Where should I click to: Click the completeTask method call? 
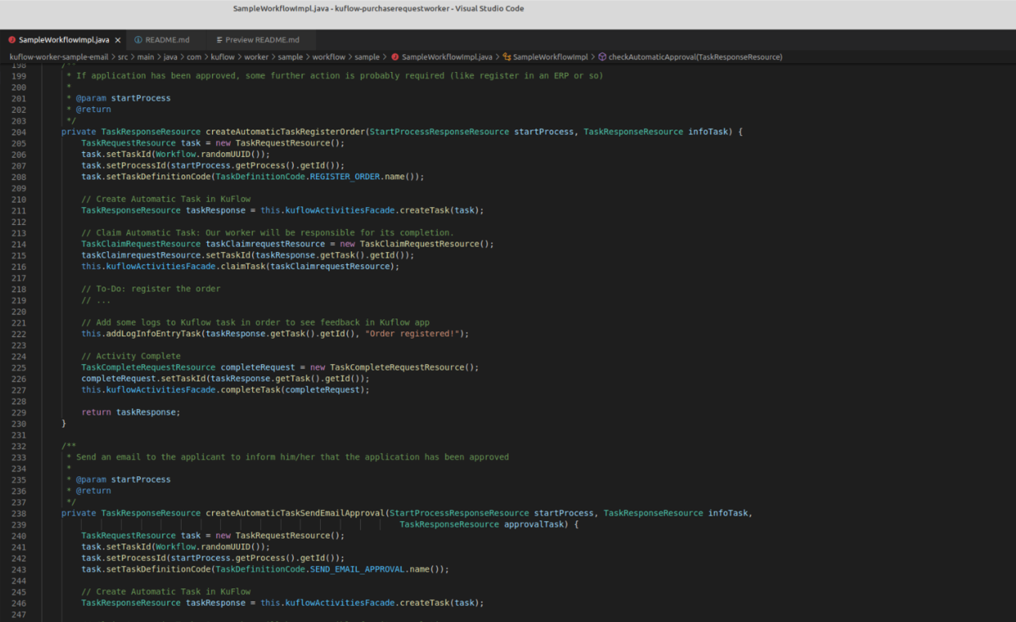point(251,390)
